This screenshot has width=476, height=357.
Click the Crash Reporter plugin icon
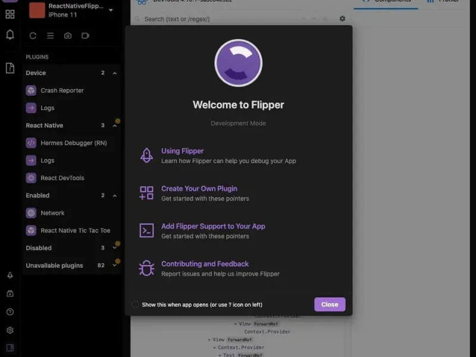[31, 90]
